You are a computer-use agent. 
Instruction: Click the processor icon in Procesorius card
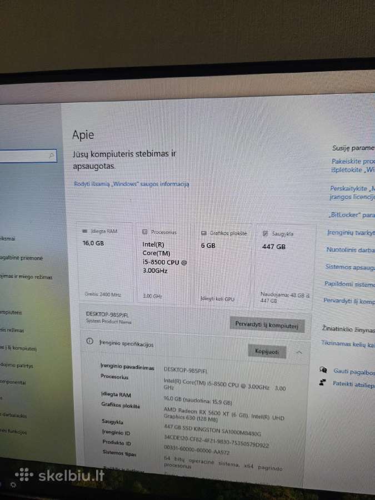click(x=145, y=232)
